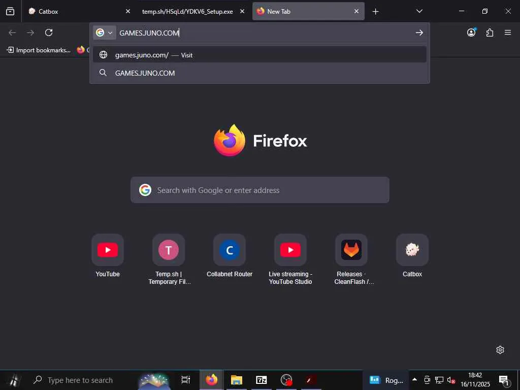Open the Extensions puzzle icon
520x390 pixels.
coord(490,32)
